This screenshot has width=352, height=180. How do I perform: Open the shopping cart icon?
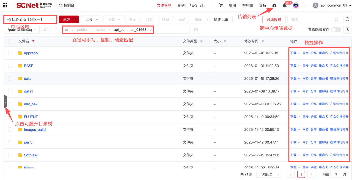click(221, 5)
